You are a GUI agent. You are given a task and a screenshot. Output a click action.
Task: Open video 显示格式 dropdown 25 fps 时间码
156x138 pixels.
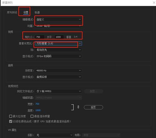[59, 56]
